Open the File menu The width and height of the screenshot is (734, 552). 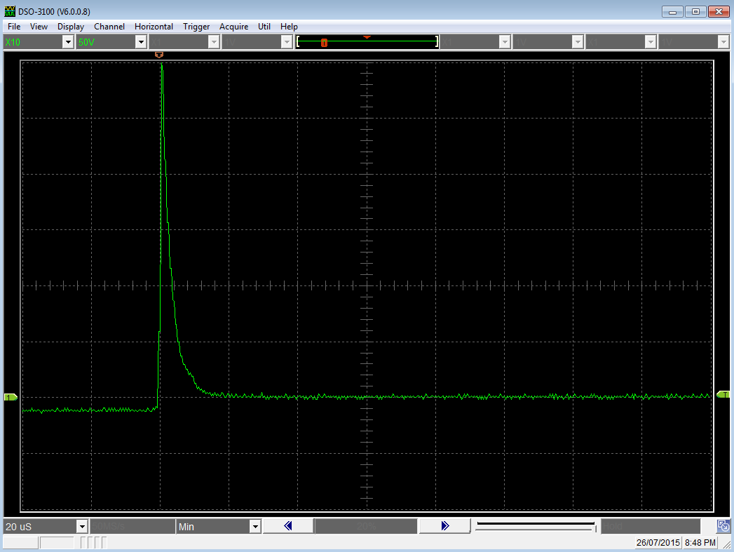click(14, 27)
